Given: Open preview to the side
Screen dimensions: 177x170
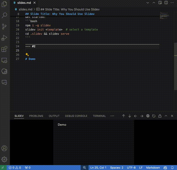Looking at the screenshot, I should (160, 3).
